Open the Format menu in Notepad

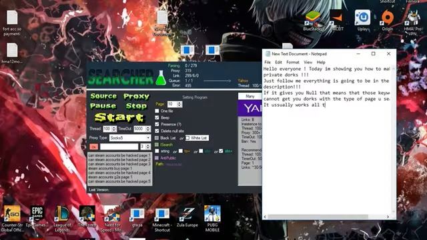(x=293, y=62)
